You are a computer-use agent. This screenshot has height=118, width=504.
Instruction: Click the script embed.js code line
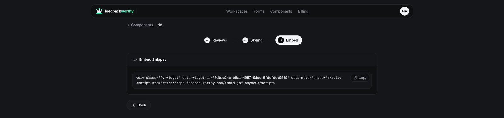click(206, 83)
